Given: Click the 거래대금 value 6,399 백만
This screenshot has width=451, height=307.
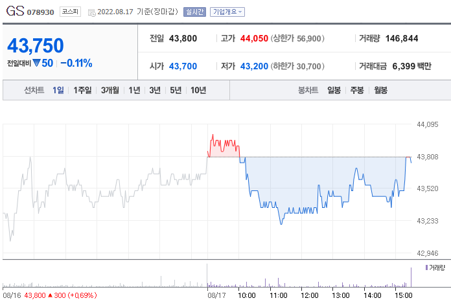Looking at the screenshot, I should [412, 67].
